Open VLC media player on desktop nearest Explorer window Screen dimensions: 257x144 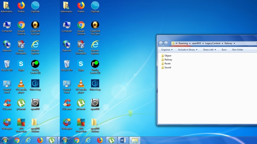pyautogui.click(x=81, y=86)
